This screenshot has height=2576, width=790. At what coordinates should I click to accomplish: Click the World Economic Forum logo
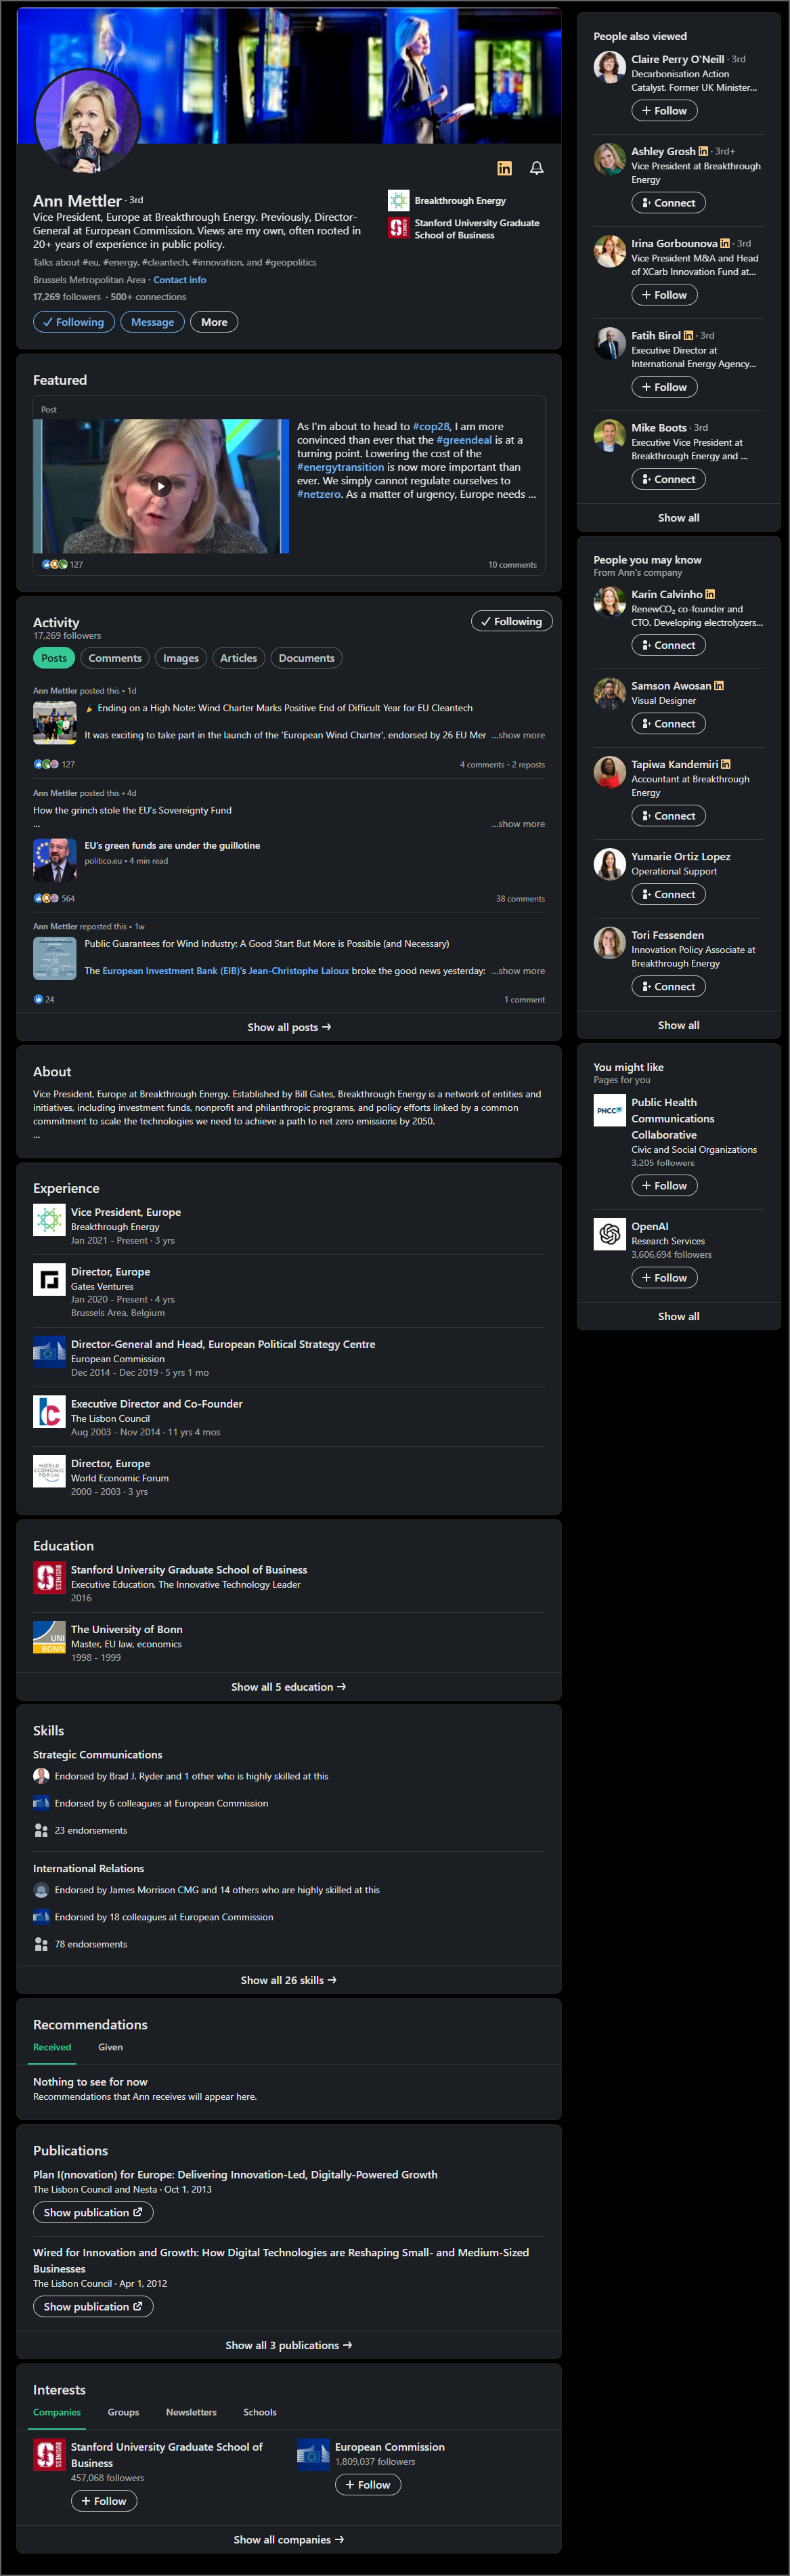pyautogui.click(x=49, y=1471)
